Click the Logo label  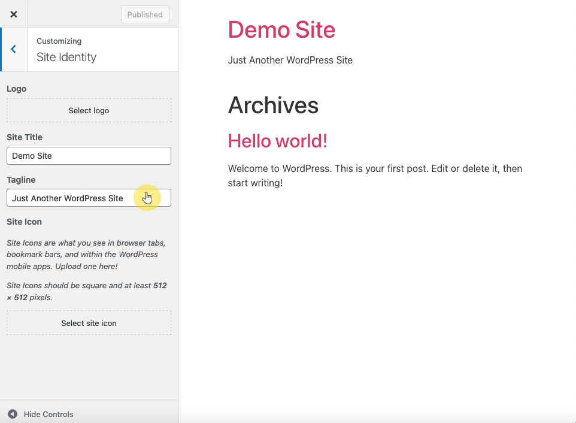tap(17, 89)
